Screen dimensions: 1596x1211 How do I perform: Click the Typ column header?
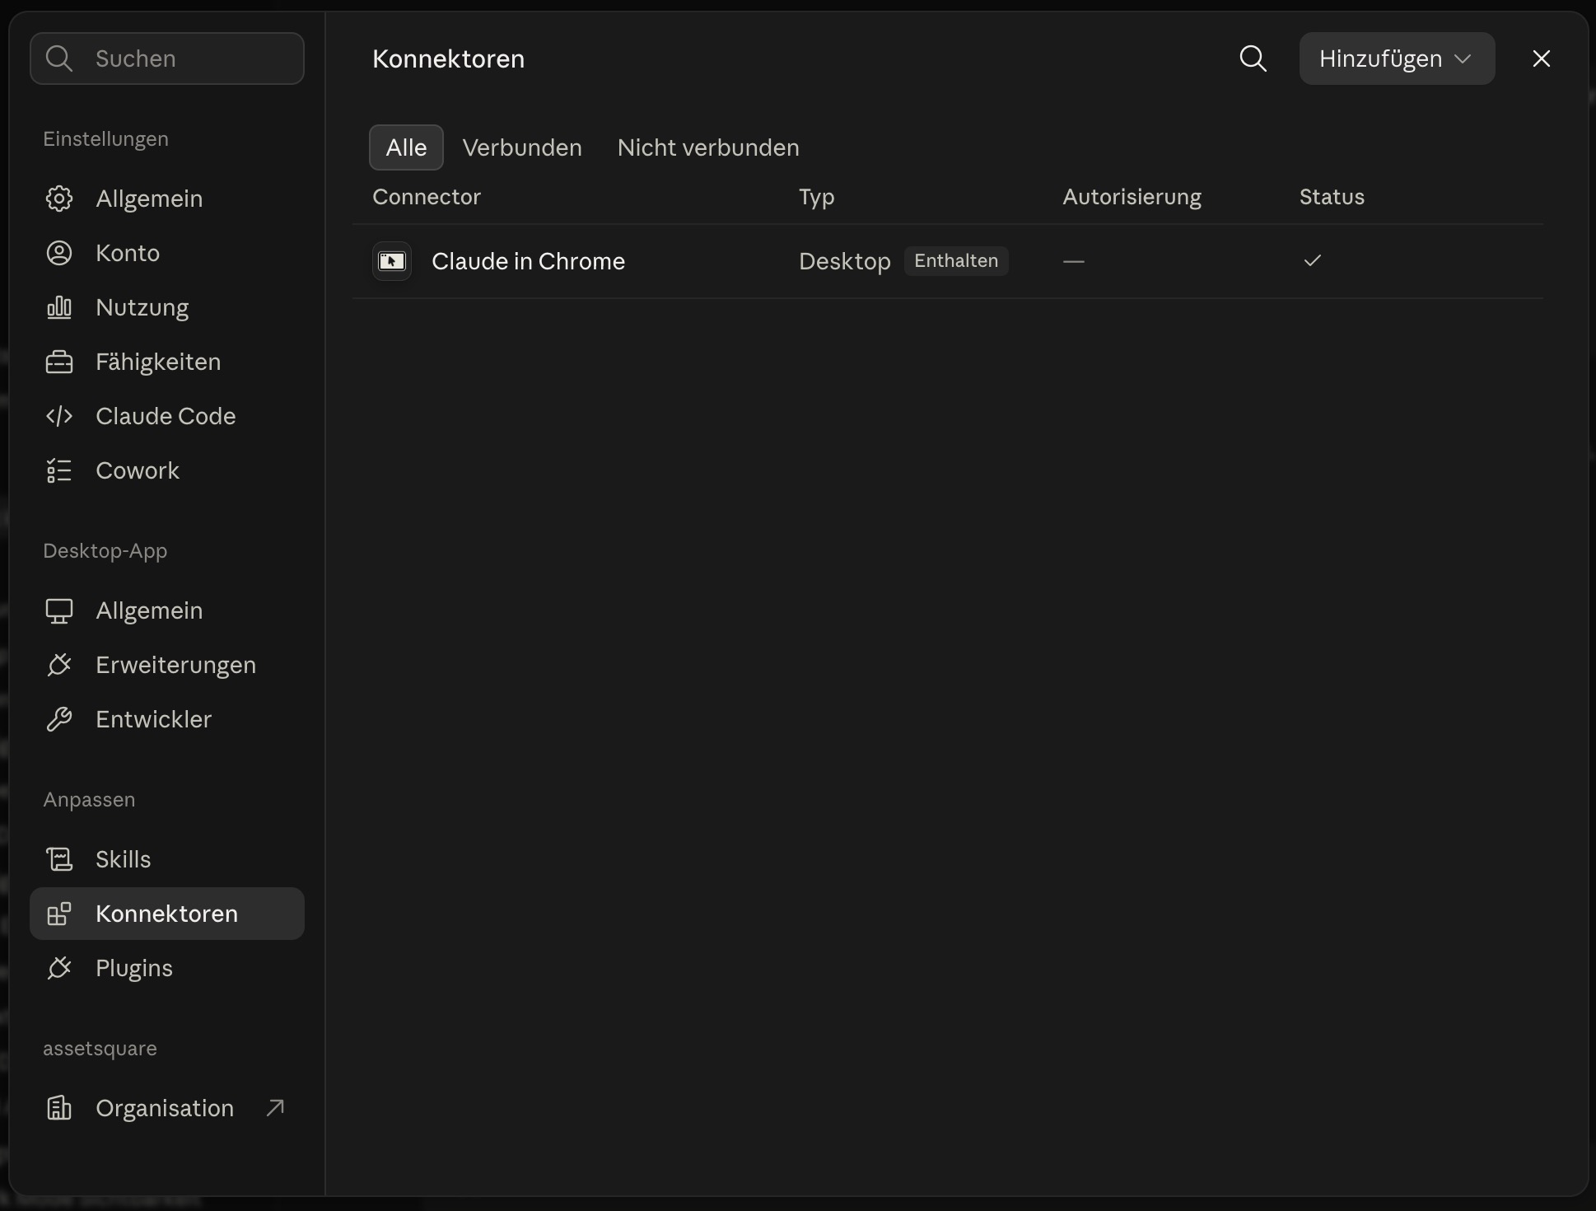click(817, 197)
